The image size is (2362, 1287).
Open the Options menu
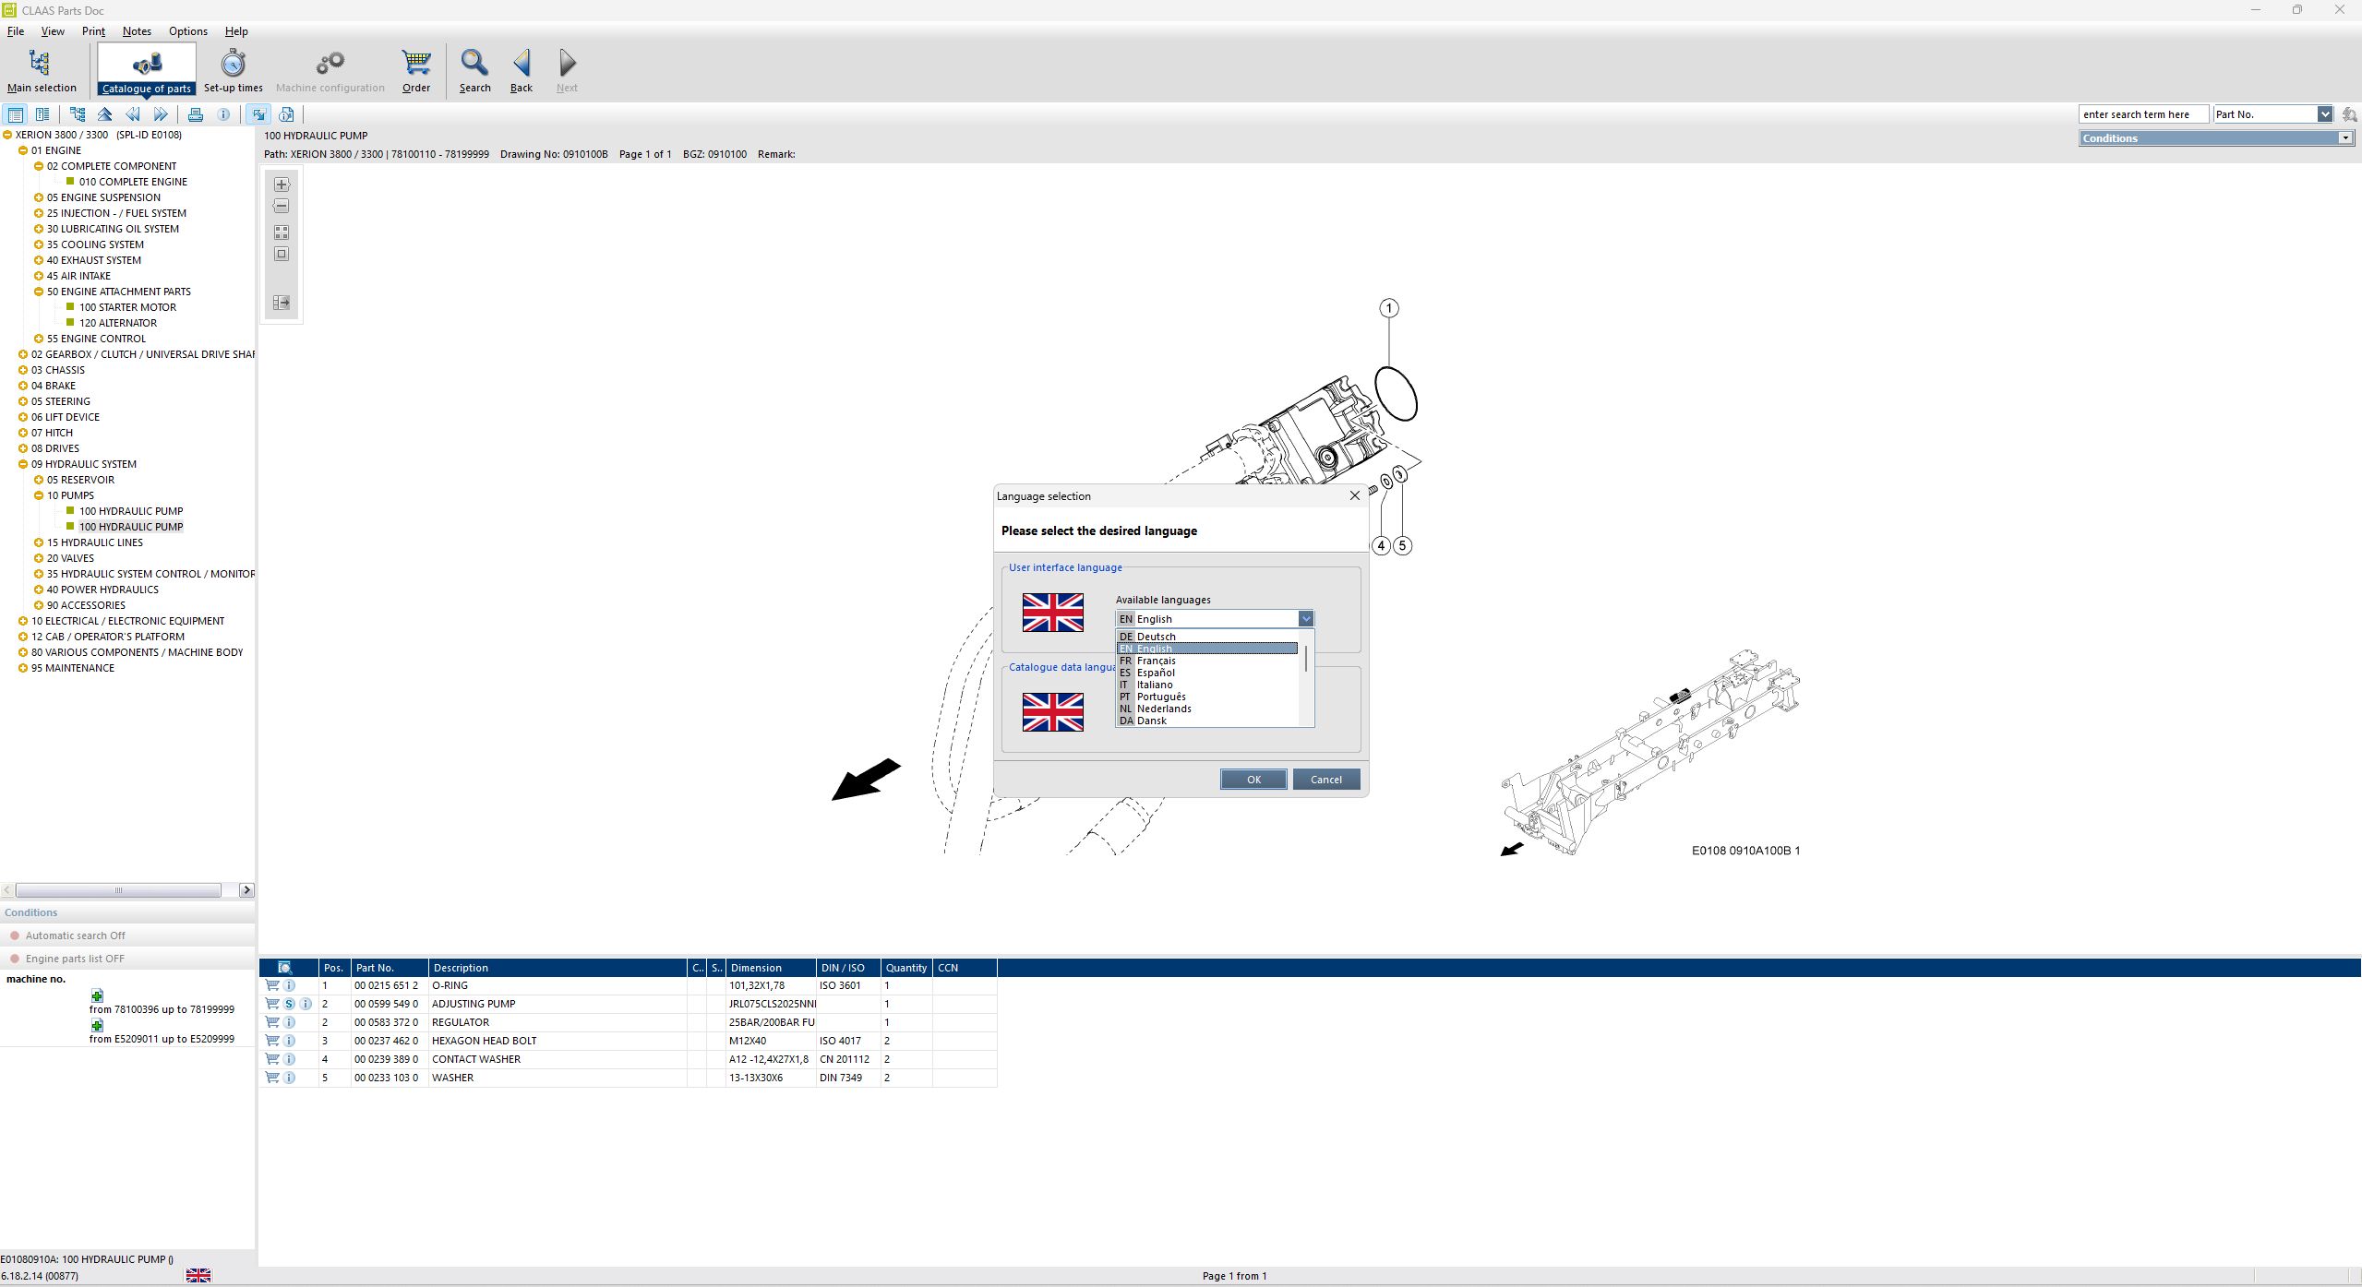[187, 31]
